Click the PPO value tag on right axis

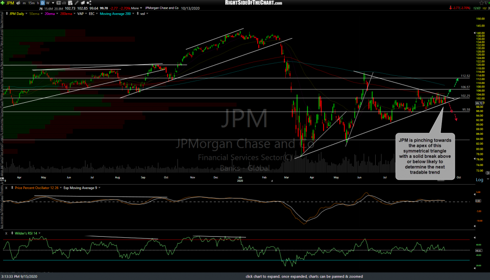pyautogui.click(x=478, y=201)
